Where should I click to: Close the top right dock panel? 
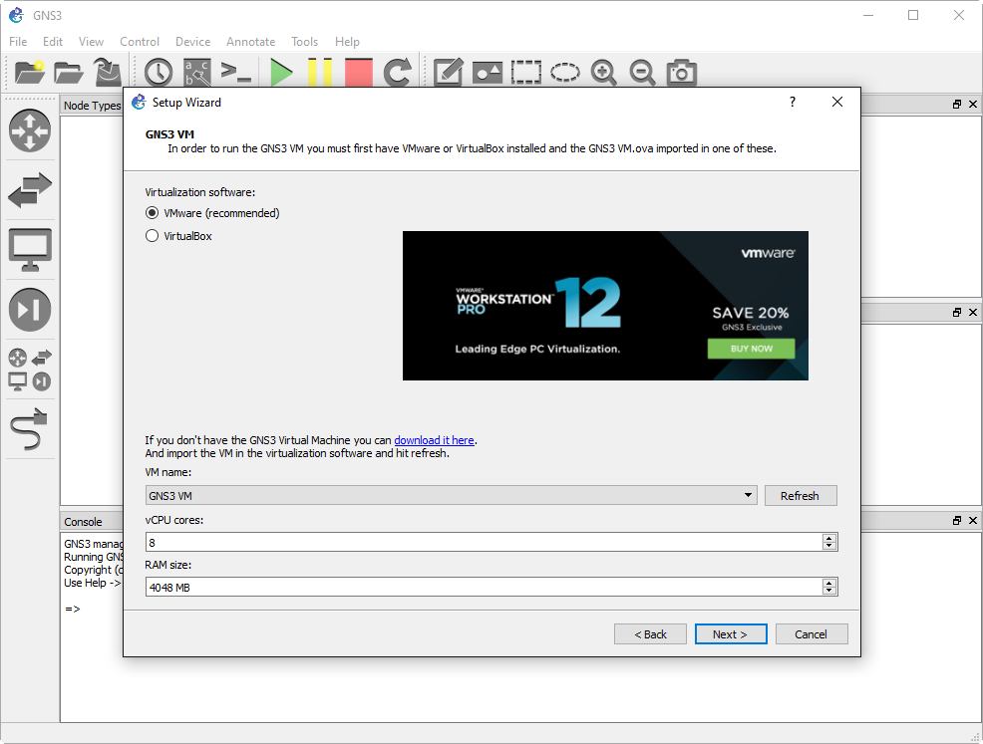[973, 104]
